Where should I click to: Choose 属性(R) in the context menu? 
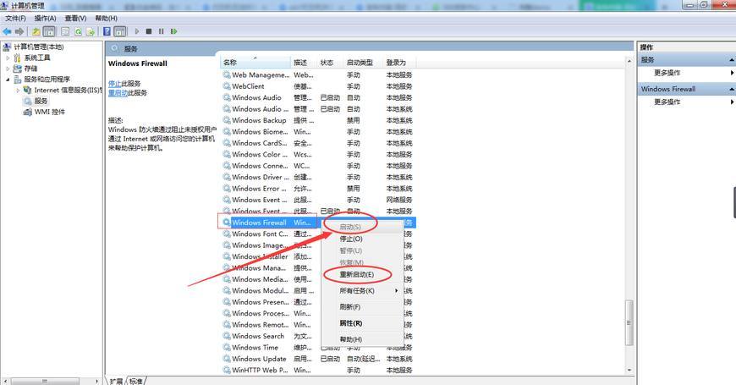coord(362,323)
